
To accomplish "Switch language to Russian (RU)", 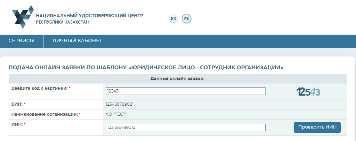I will pyautogui.click(x=187, y=18).
